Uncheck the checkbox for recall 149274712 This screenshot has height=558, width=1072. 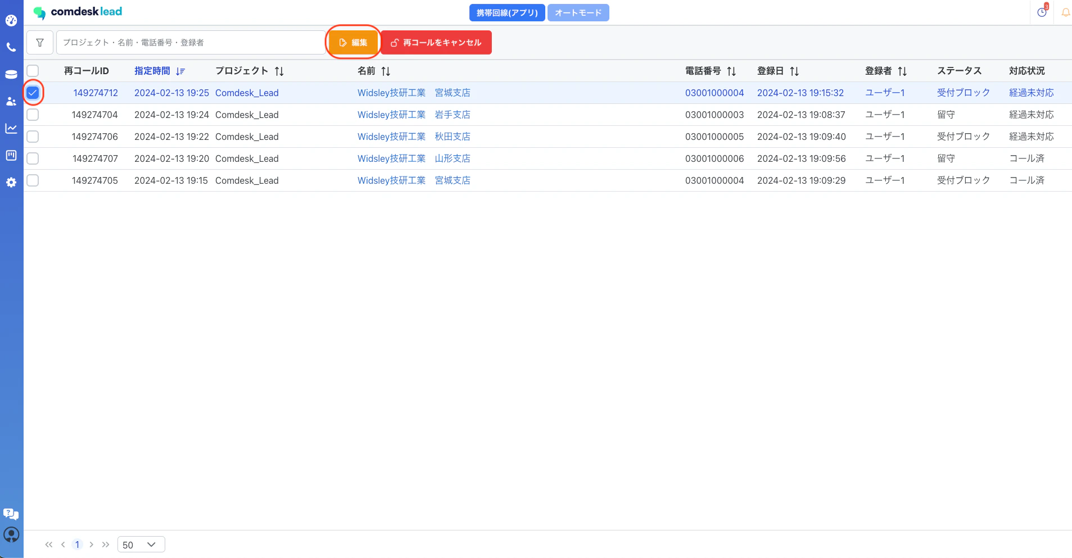33,93
